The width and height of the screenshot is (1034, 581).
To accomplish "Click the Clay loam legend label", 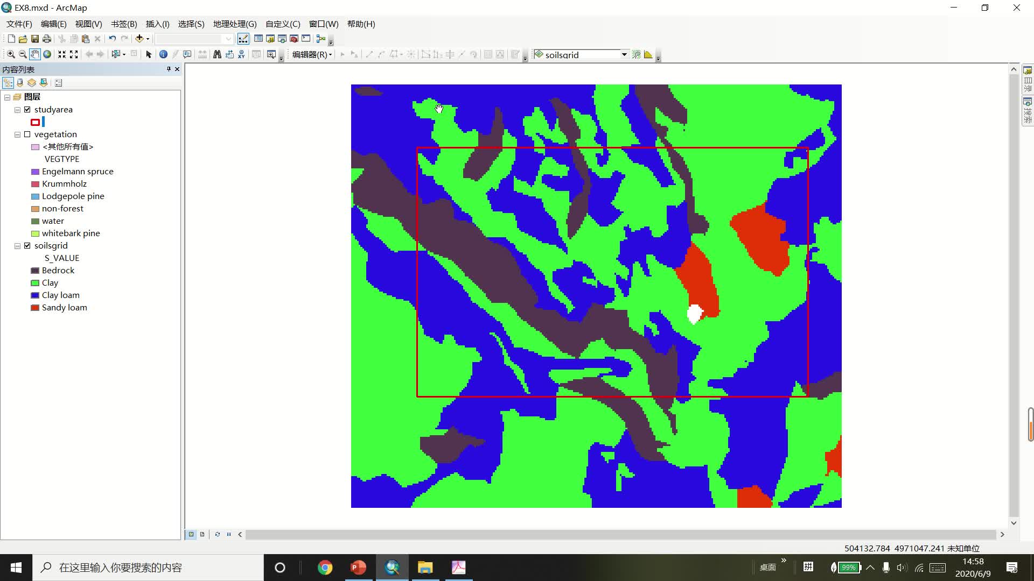I will [x=61, y=295].
